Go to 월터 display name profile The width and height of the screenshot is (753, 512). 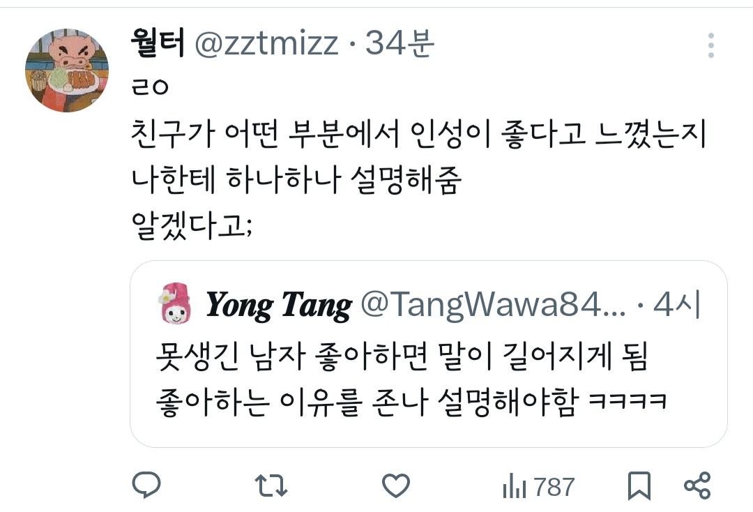[x=157, y=43]
